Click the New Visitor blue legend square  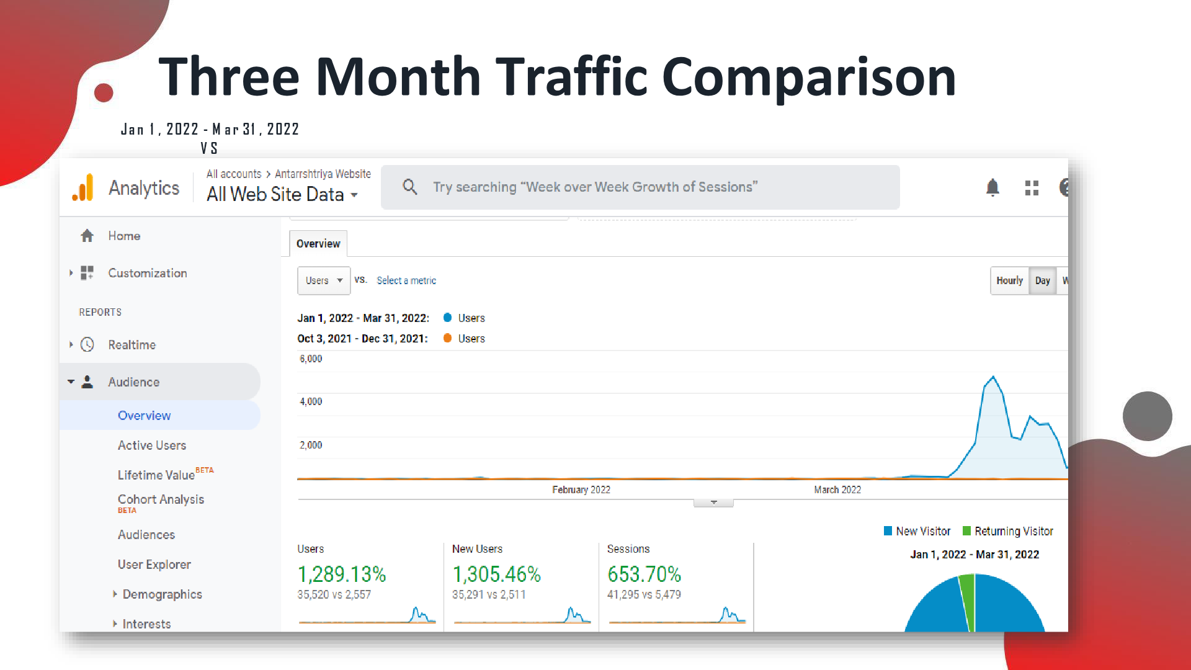click(888, 531)
